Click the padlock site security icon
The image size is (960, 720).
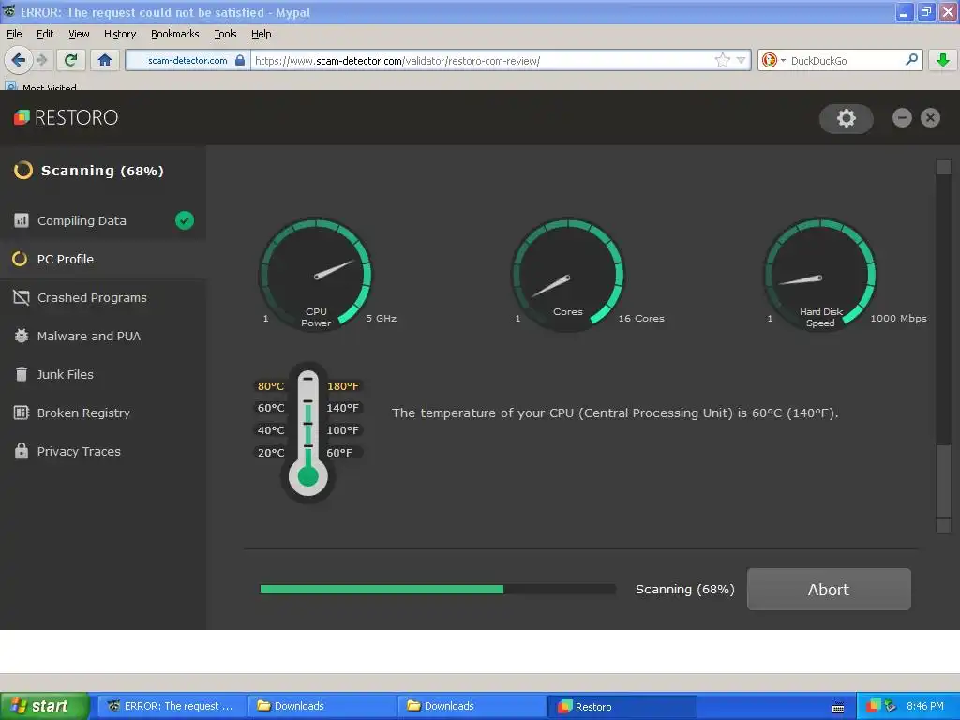tap(240, 60)
